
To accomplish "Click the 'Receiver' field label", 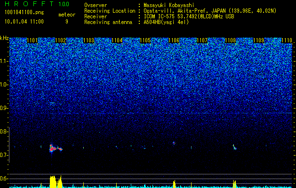I will [x=96, y=16].
